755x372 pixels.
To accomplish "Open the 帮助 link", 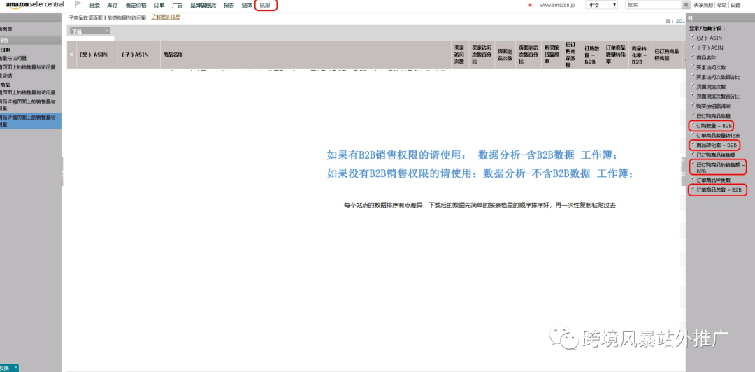I will [721, 6].
